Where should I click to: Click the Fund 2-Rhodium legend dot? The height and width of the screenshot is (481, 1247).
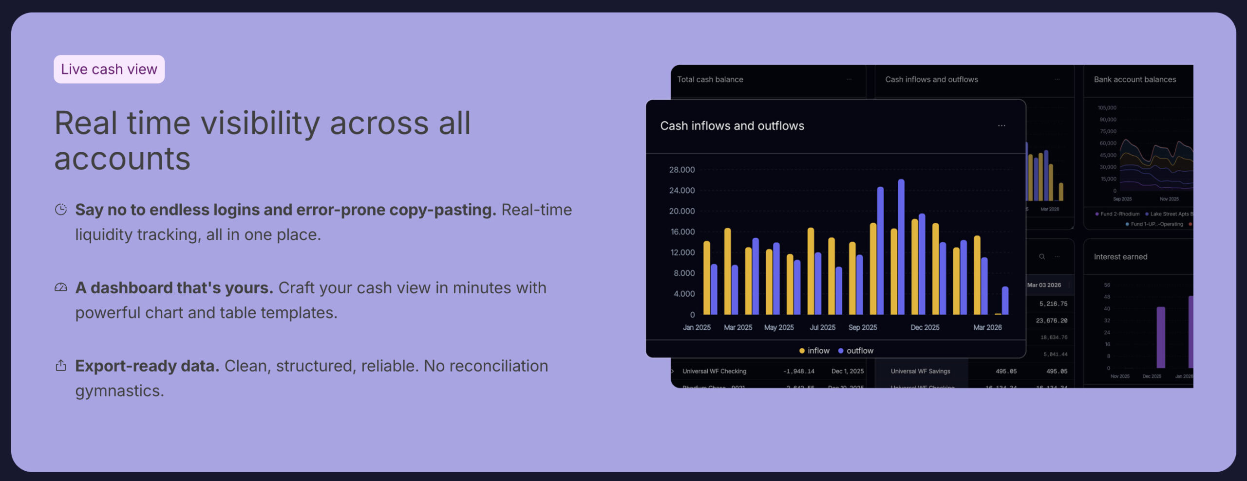pos(1097,214)
